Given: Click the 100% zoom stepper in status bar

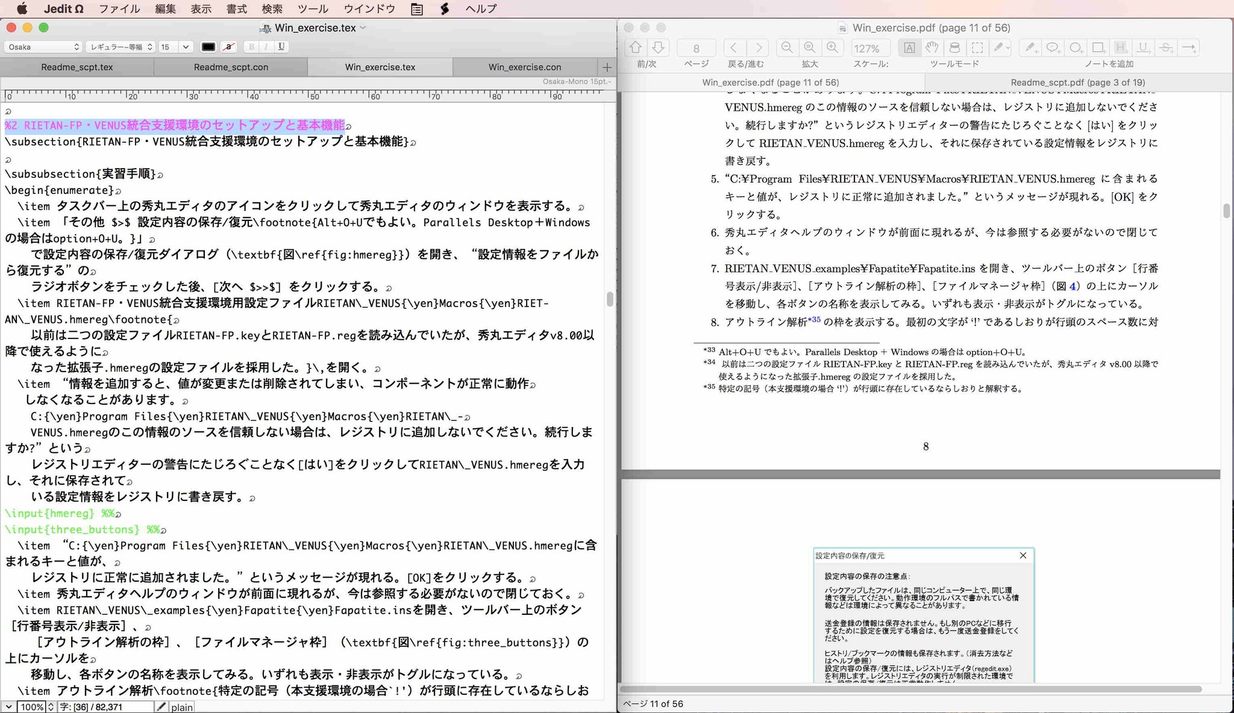Looking at the screenshot, I should tap(51, 706).
